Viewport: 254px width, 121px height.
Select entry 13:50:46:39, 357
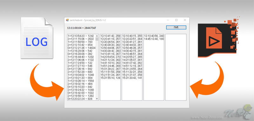click(x=132, y=48)
